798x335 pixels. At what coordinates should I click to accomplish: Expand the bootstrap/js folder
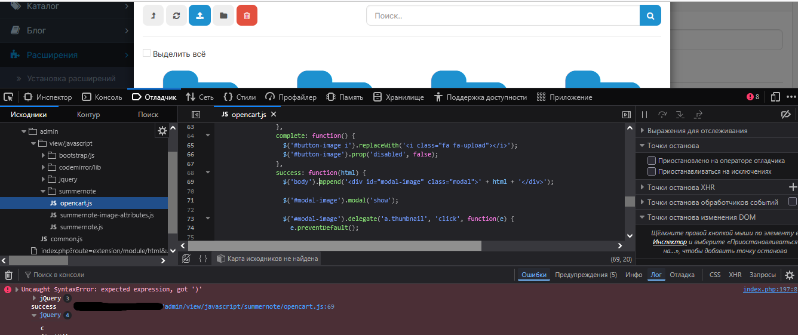point(44,155)
